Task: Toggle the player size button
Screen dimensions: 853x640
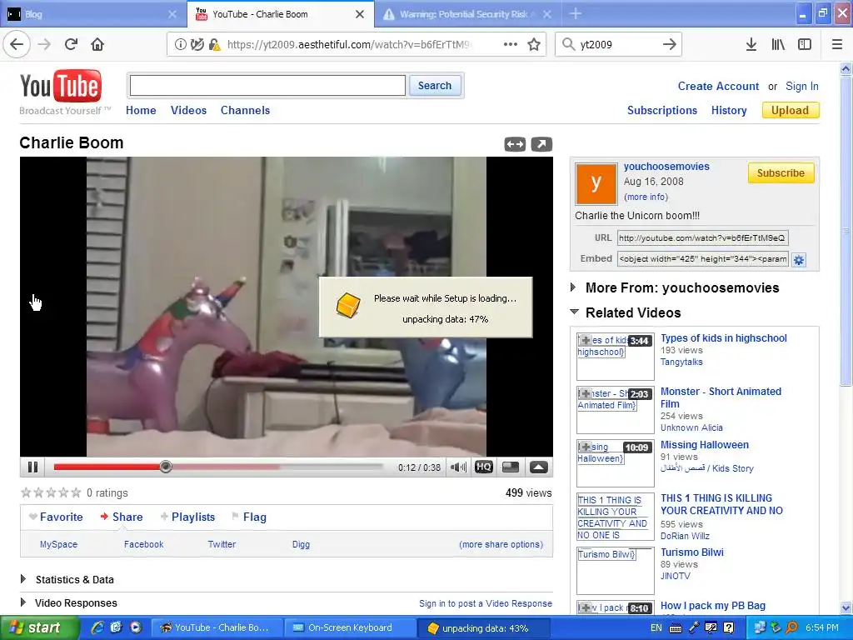Action: click(511, 467)
